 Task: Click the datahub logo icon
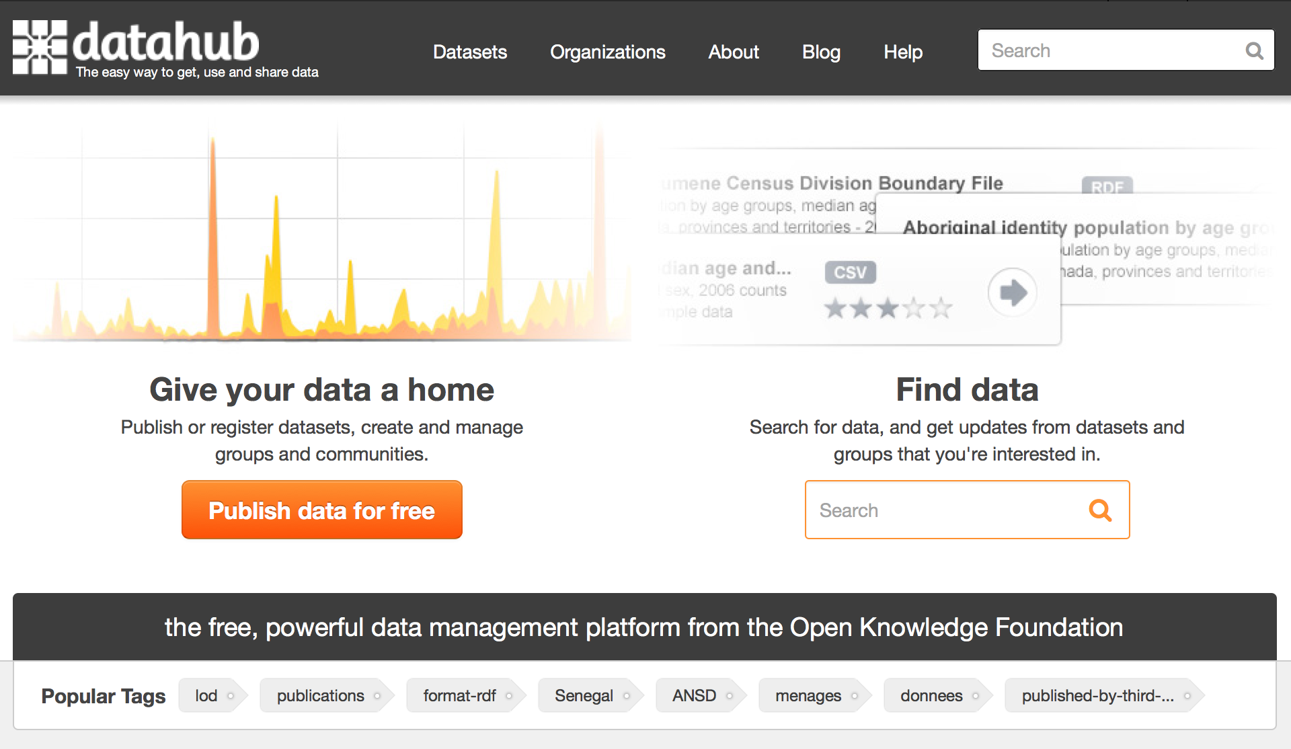(x=40, y=47)
